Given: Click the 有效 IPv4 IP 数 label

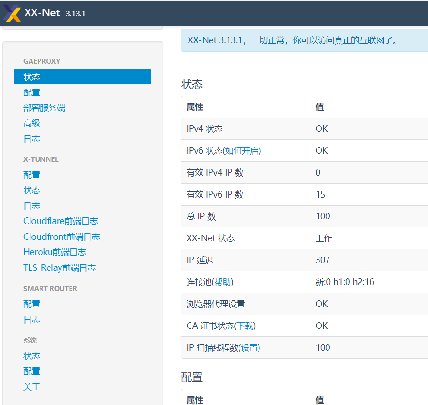Looking at the screenshot, I should click(215, 172).
